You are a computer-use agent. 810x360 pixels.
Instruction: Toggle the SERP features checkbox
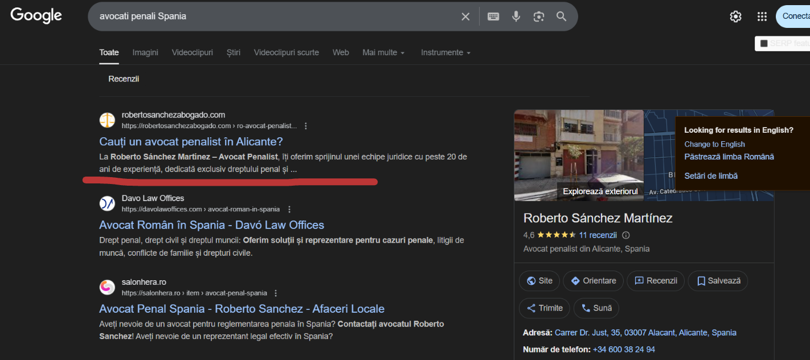click(x=764, y=43)
